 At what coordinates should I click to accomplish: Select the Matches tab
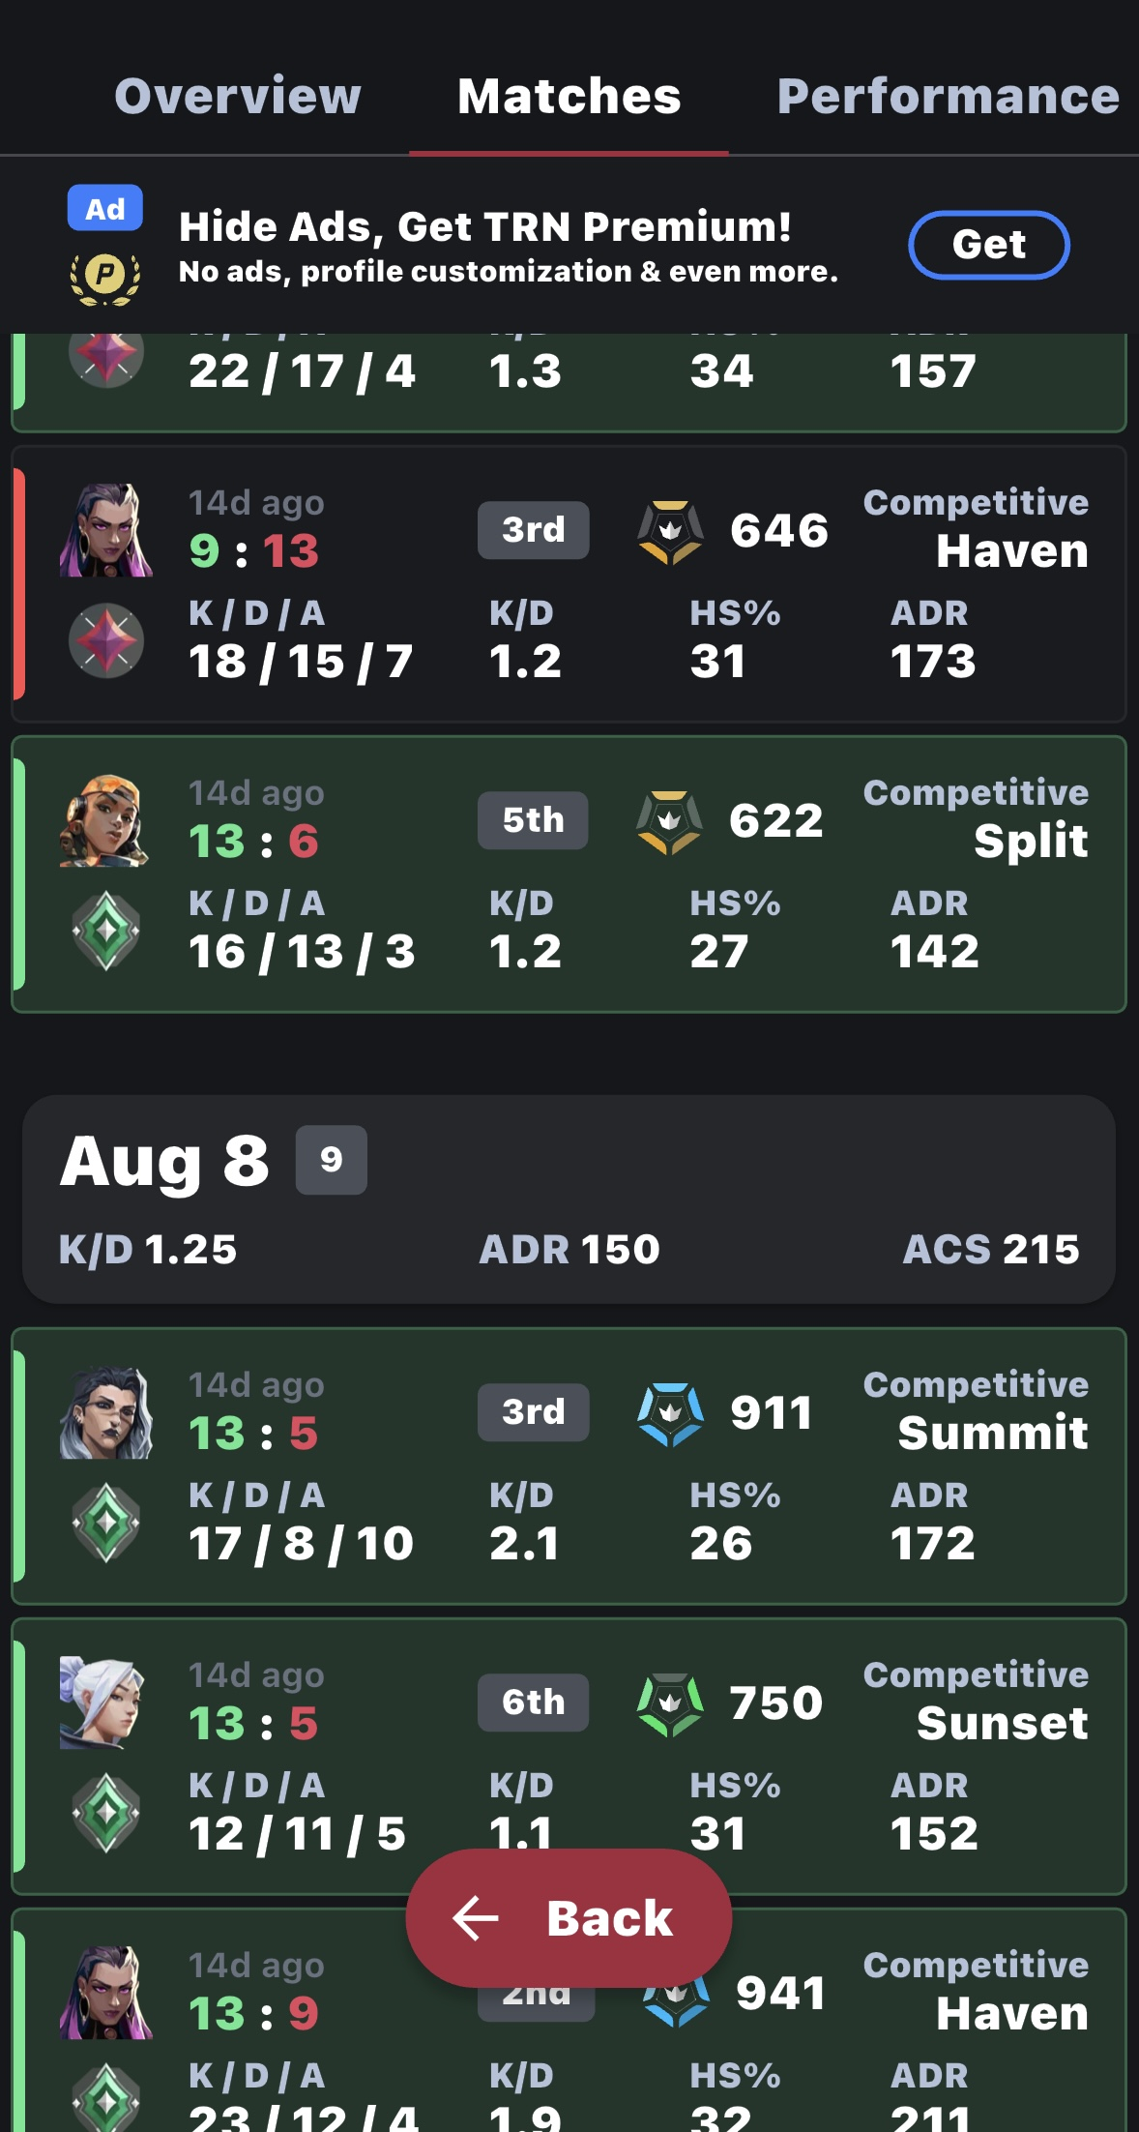[x=569, y=96]
